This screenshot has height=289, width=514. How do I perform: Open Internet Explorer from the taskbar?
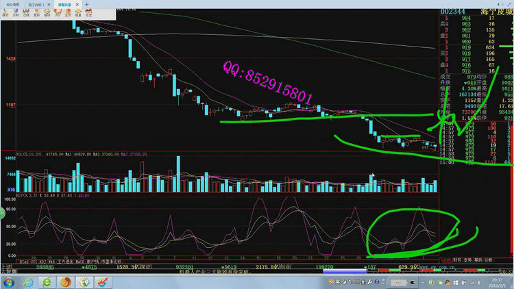[x=27, y=281]
